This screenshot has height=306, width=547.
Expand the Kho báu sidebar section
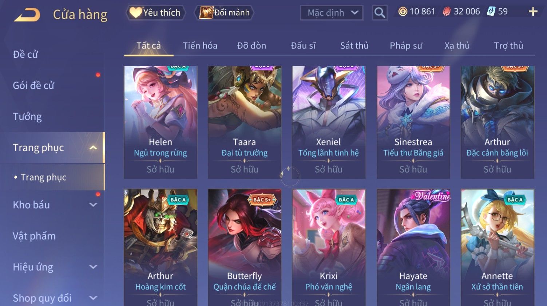coord(93,205)
